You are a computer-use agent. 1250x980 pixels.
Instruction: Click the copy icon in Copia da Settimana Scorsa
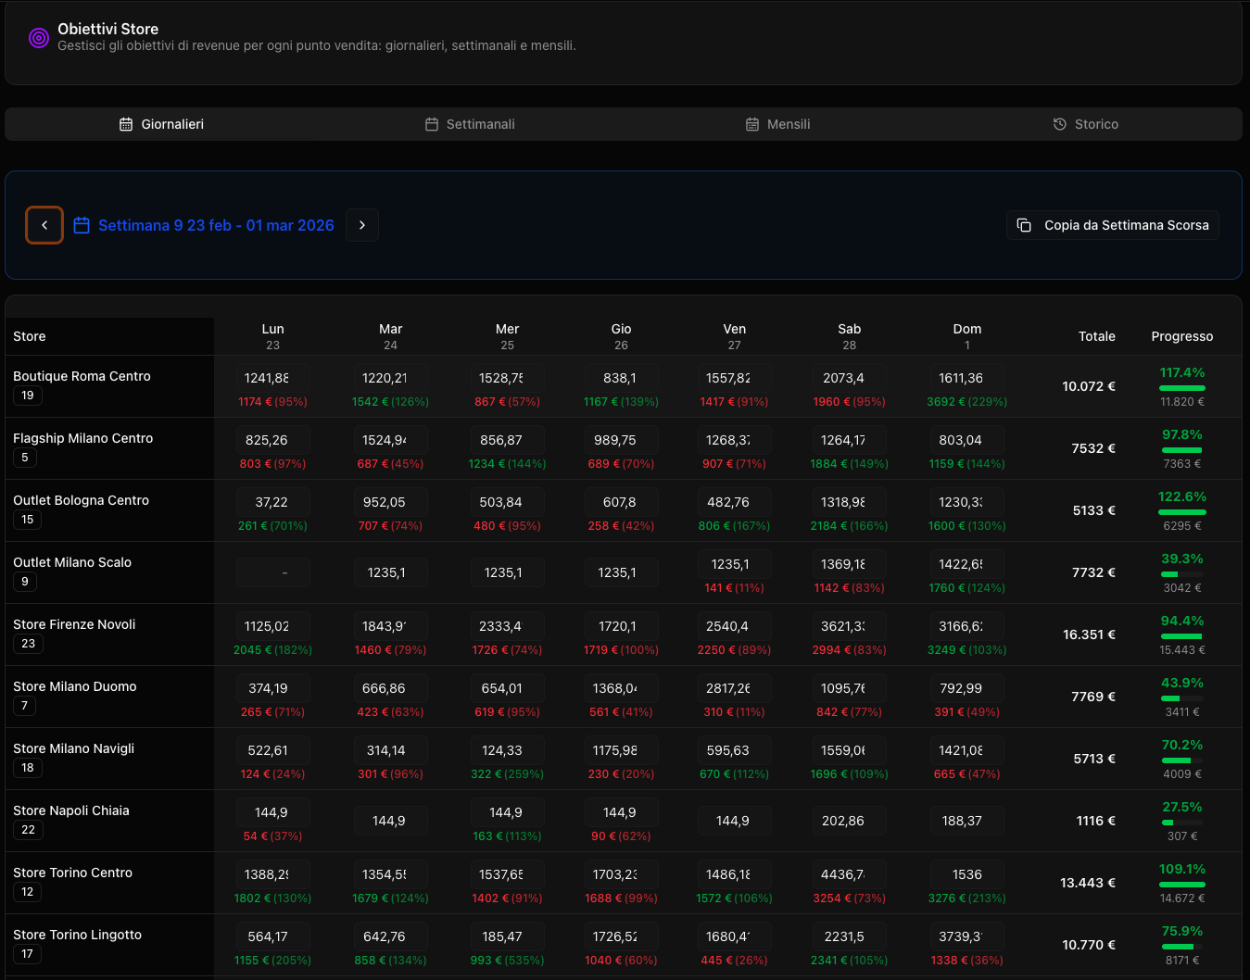(1024, 225)
